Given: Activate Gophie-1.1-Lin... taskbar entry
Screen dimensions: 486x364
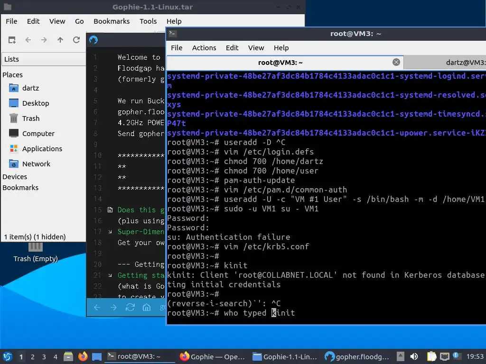Looking at the screenshot, I should pos(285,356).
